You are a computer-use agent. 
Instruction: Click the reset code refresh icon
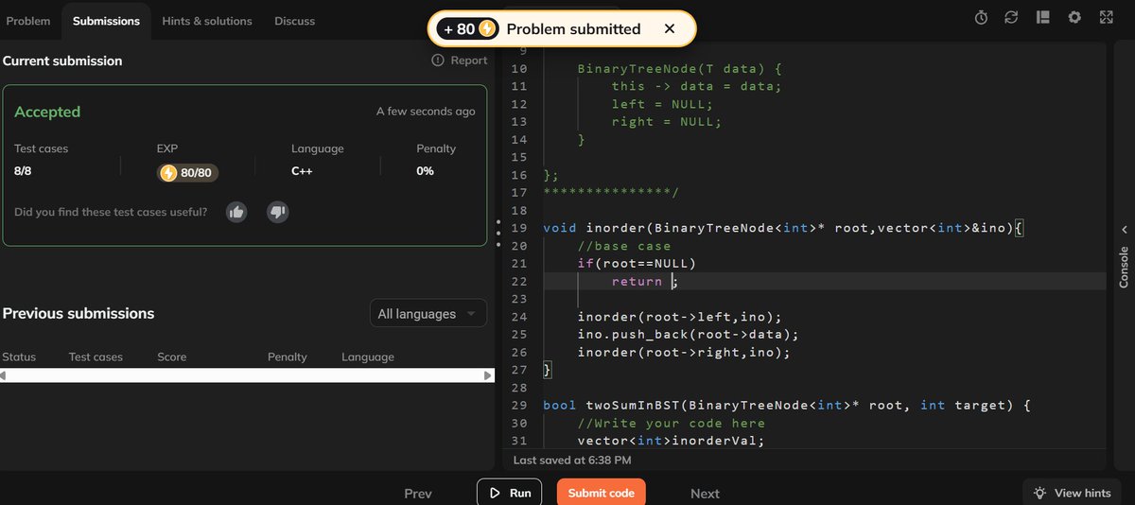click(x=1011, y=17)
